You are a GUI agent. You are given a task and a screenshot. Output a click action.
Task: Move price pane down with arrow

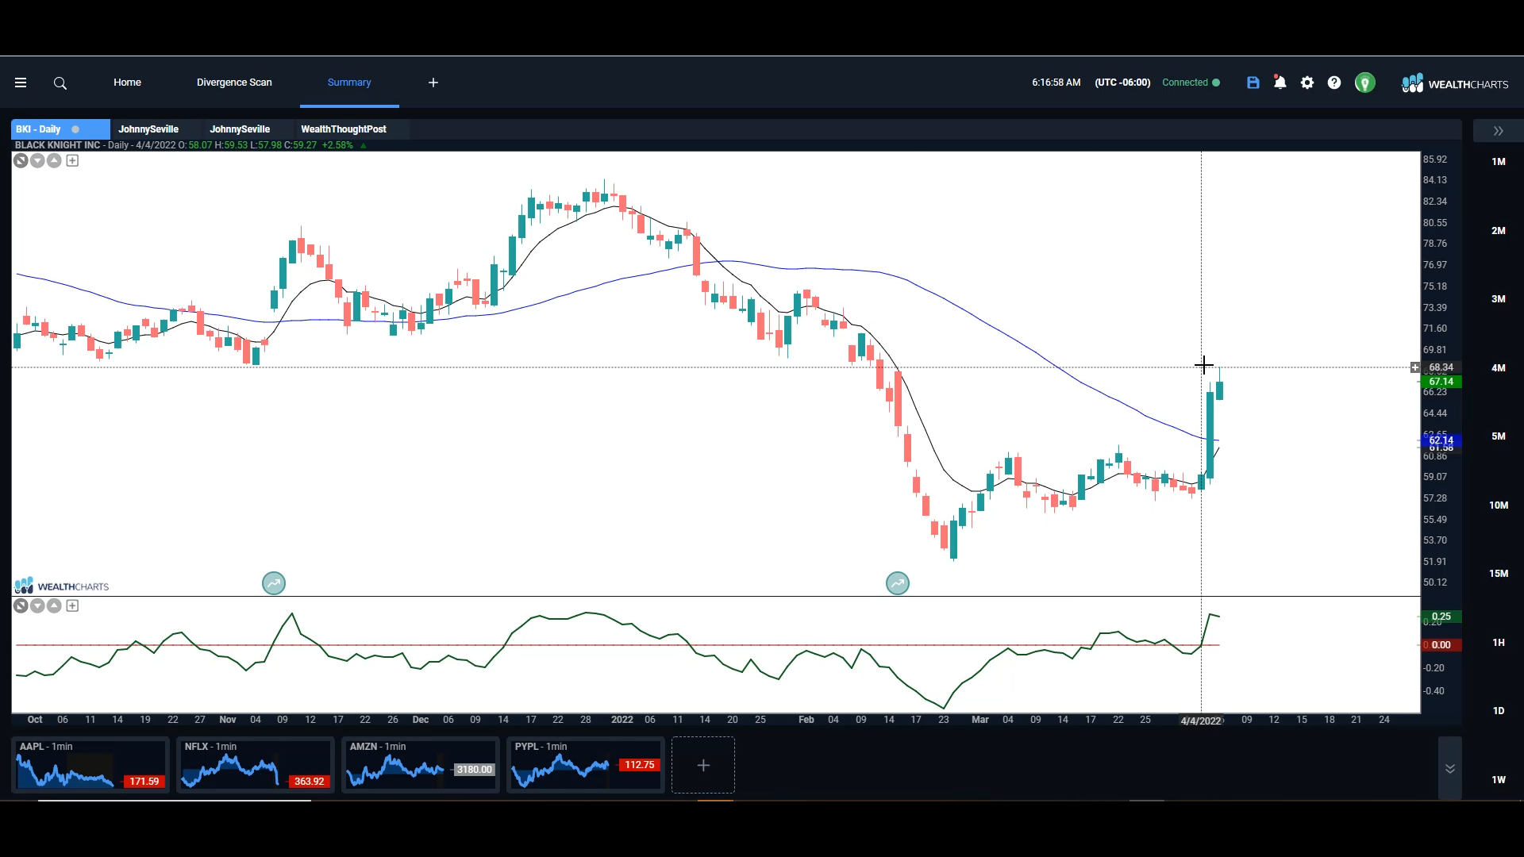pos(37,160)
